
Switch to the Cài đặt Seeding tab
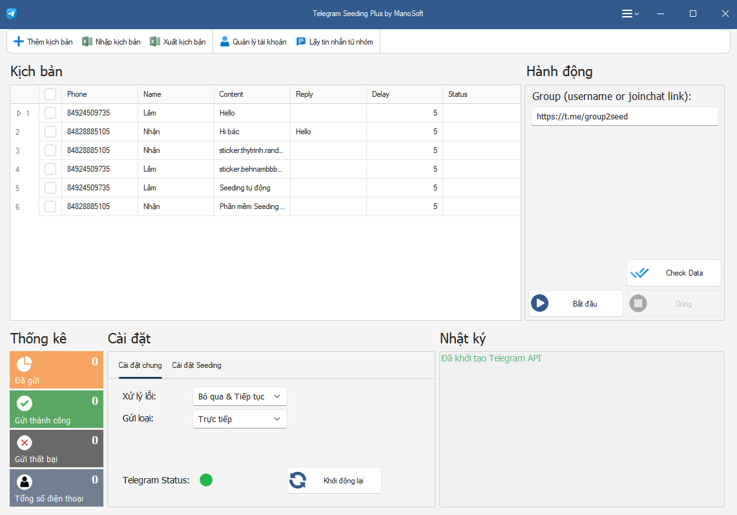(x=196, y=365)
